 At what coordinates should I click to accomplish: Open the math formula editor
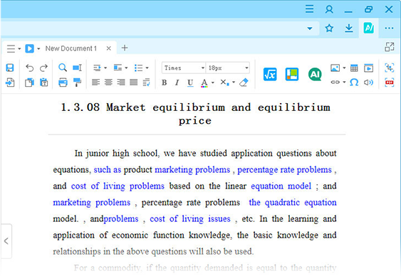(x=270, y=74)
